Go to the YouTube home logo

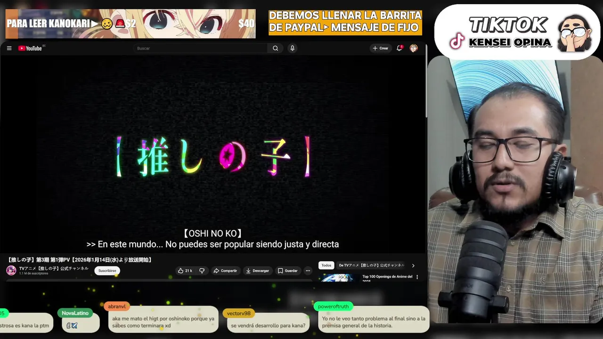[30, 48]
